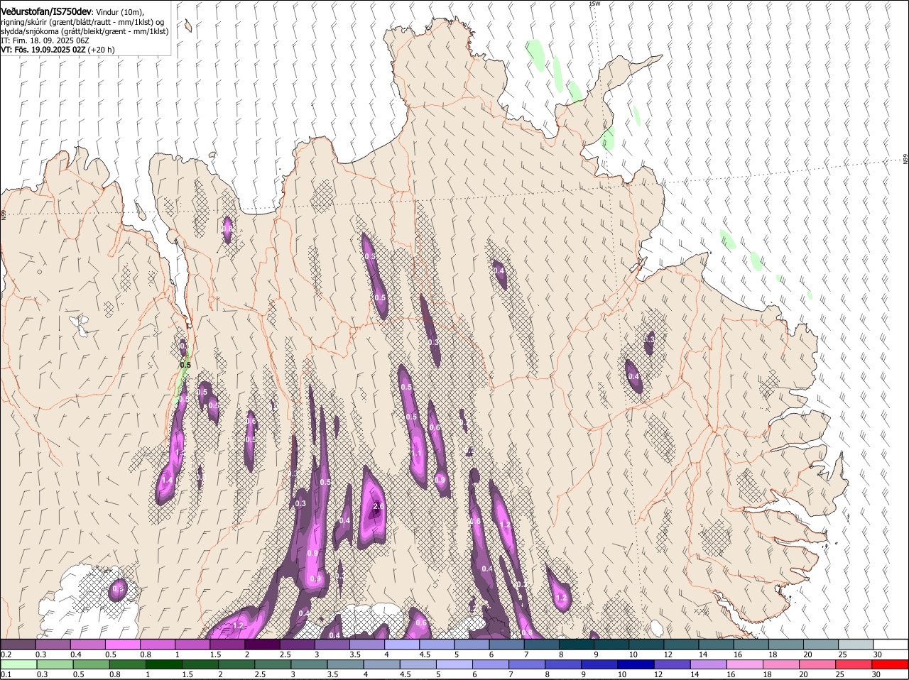Viewport: 909px width, 680px height.
Task: Select the red swatch labeled 30, lower legend
Action: pos(891,664)
